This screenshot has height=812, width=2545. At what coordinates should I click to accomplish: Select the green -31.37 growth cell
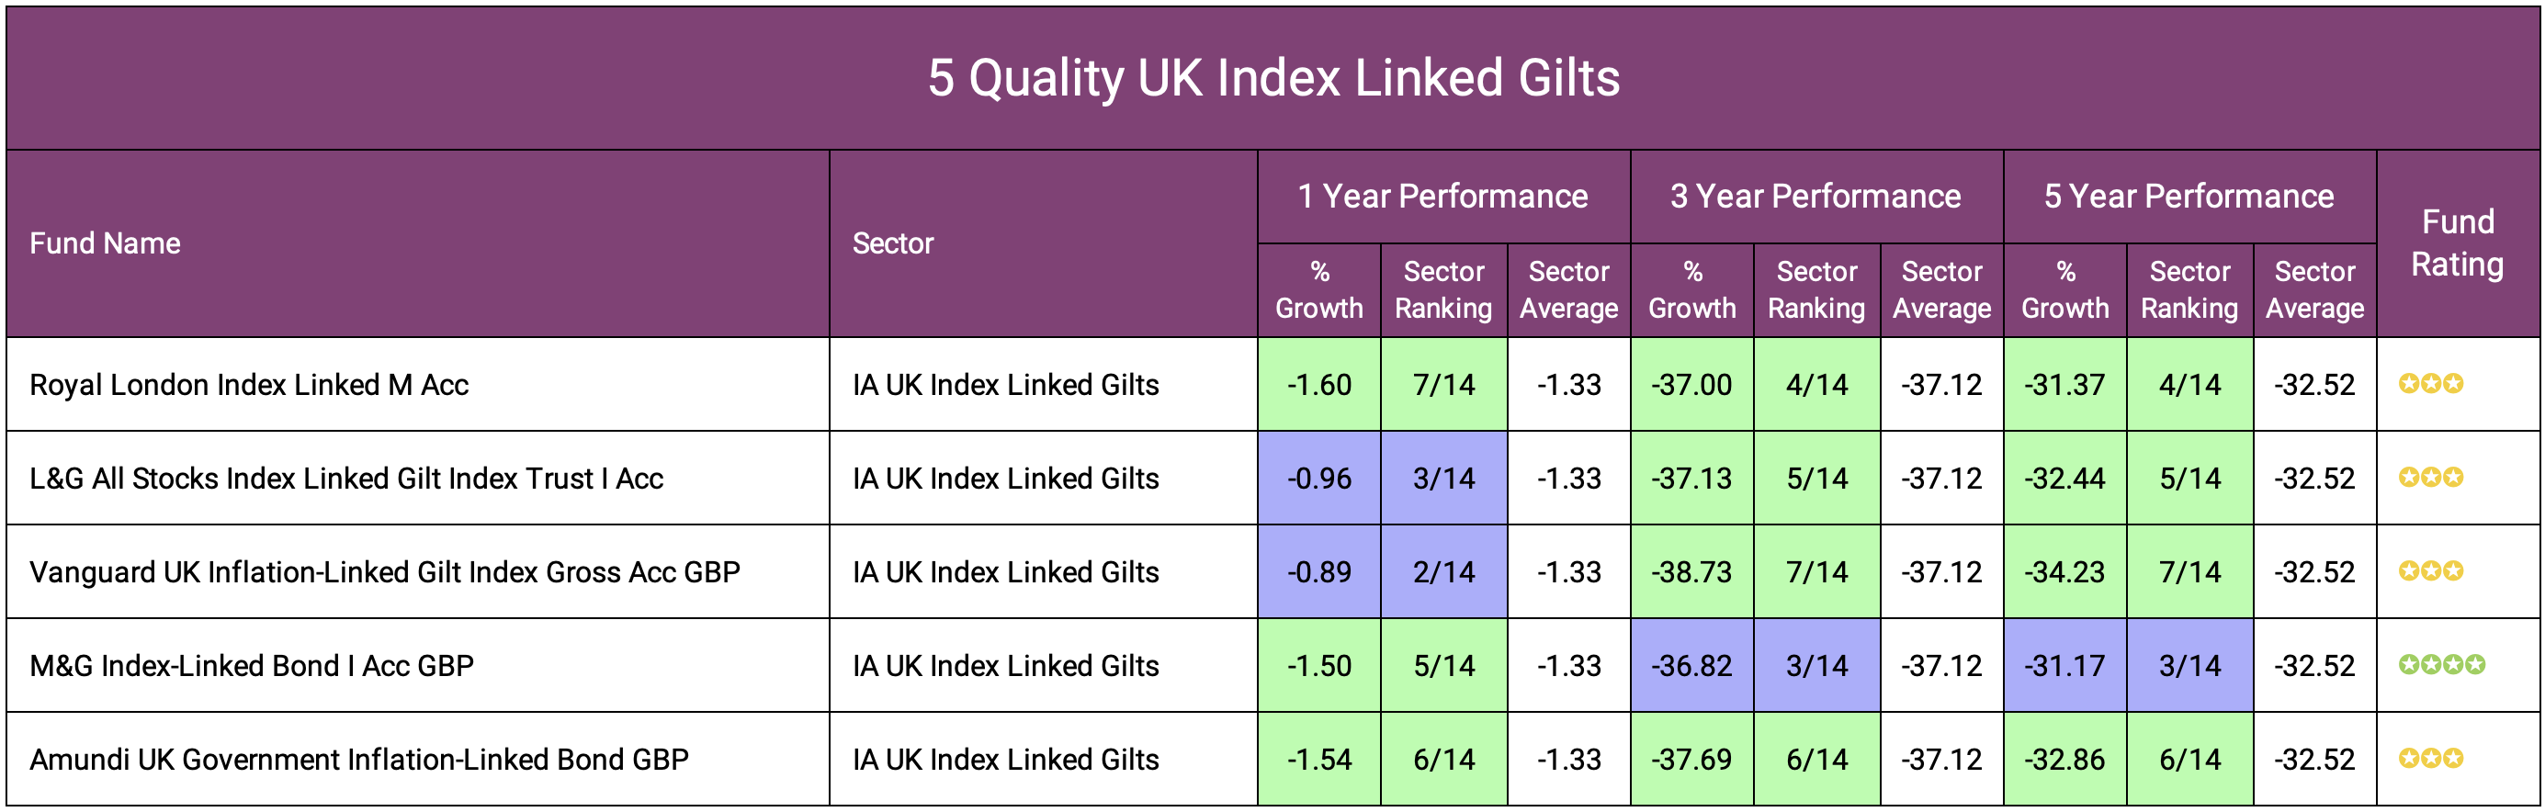2064,384
